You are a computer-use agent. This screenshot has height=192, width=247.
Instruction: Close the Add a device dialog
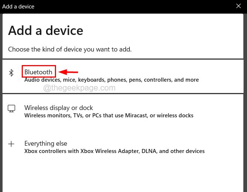pos(239,6)
